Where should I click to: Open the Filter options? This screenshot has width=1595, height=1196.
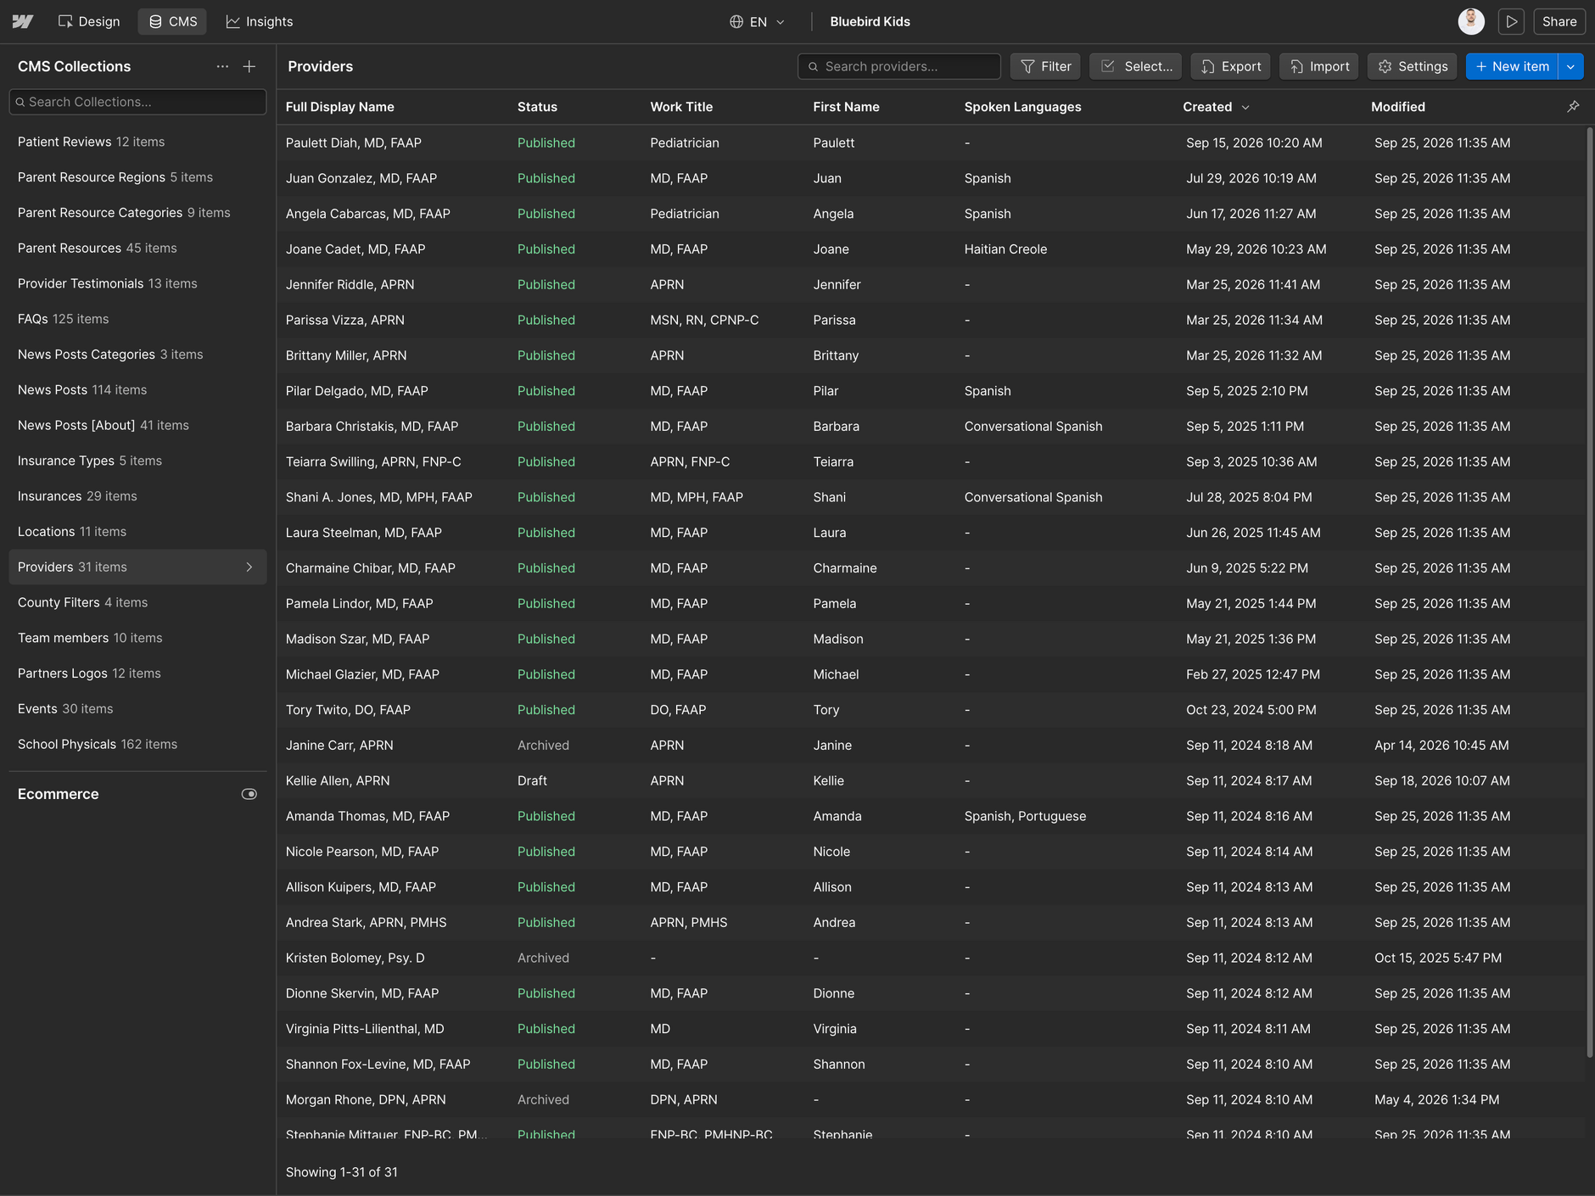tap(1045, 66)
